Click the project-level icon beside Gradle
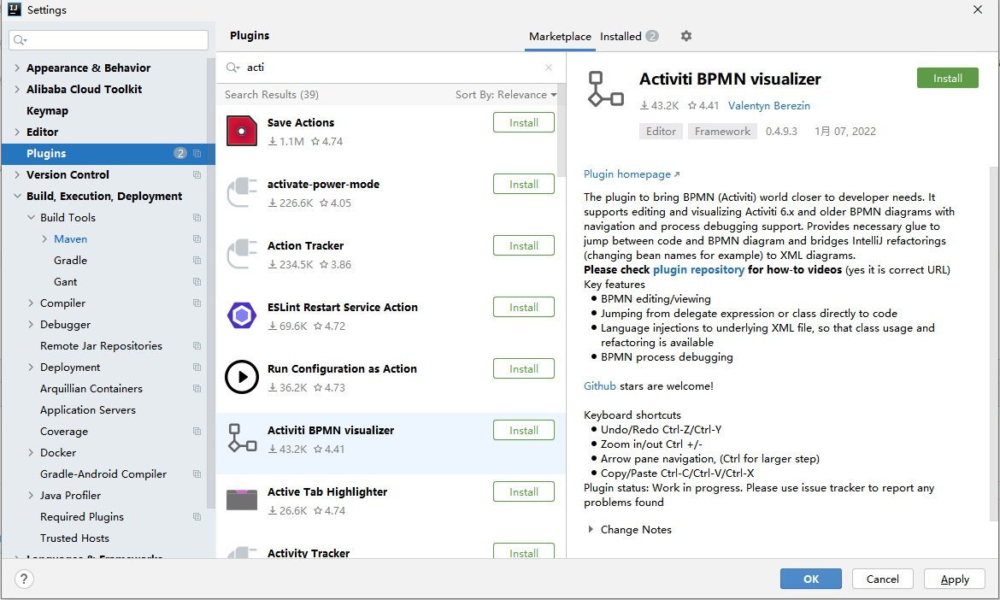Screen dimensions: 1000x600 tap(197, 260)
